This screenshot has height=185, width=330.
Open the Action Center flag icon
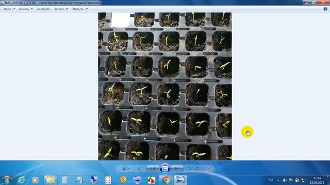tap(291, 180)
